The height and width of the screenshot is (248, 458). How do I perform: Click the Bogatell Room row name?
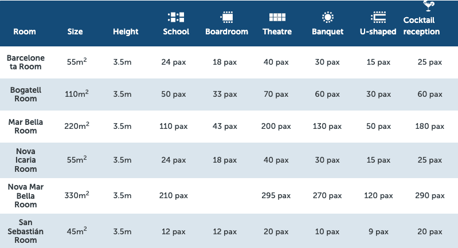pos(26,95)
